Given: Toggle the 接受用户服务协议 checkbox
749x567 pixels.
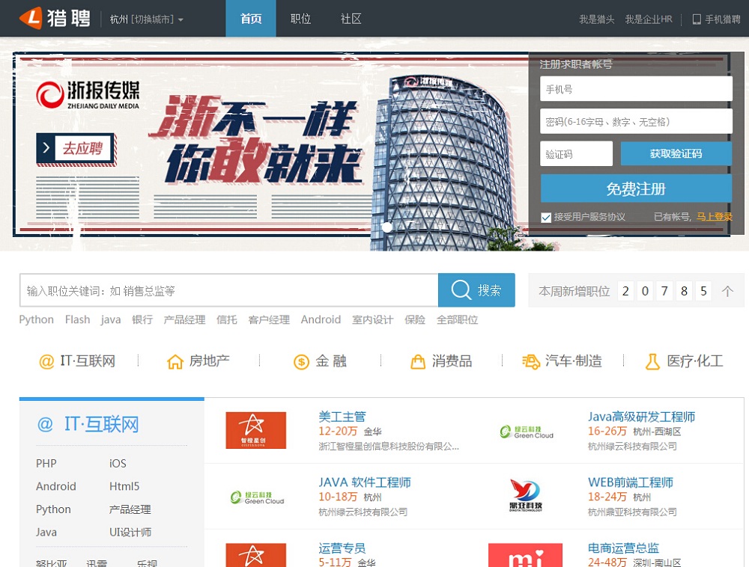Looking at the screenshot, I should coord(546,218).
